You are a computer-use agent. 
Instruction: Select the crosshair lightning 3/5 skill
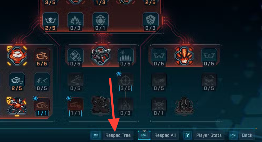coord(126,82)
